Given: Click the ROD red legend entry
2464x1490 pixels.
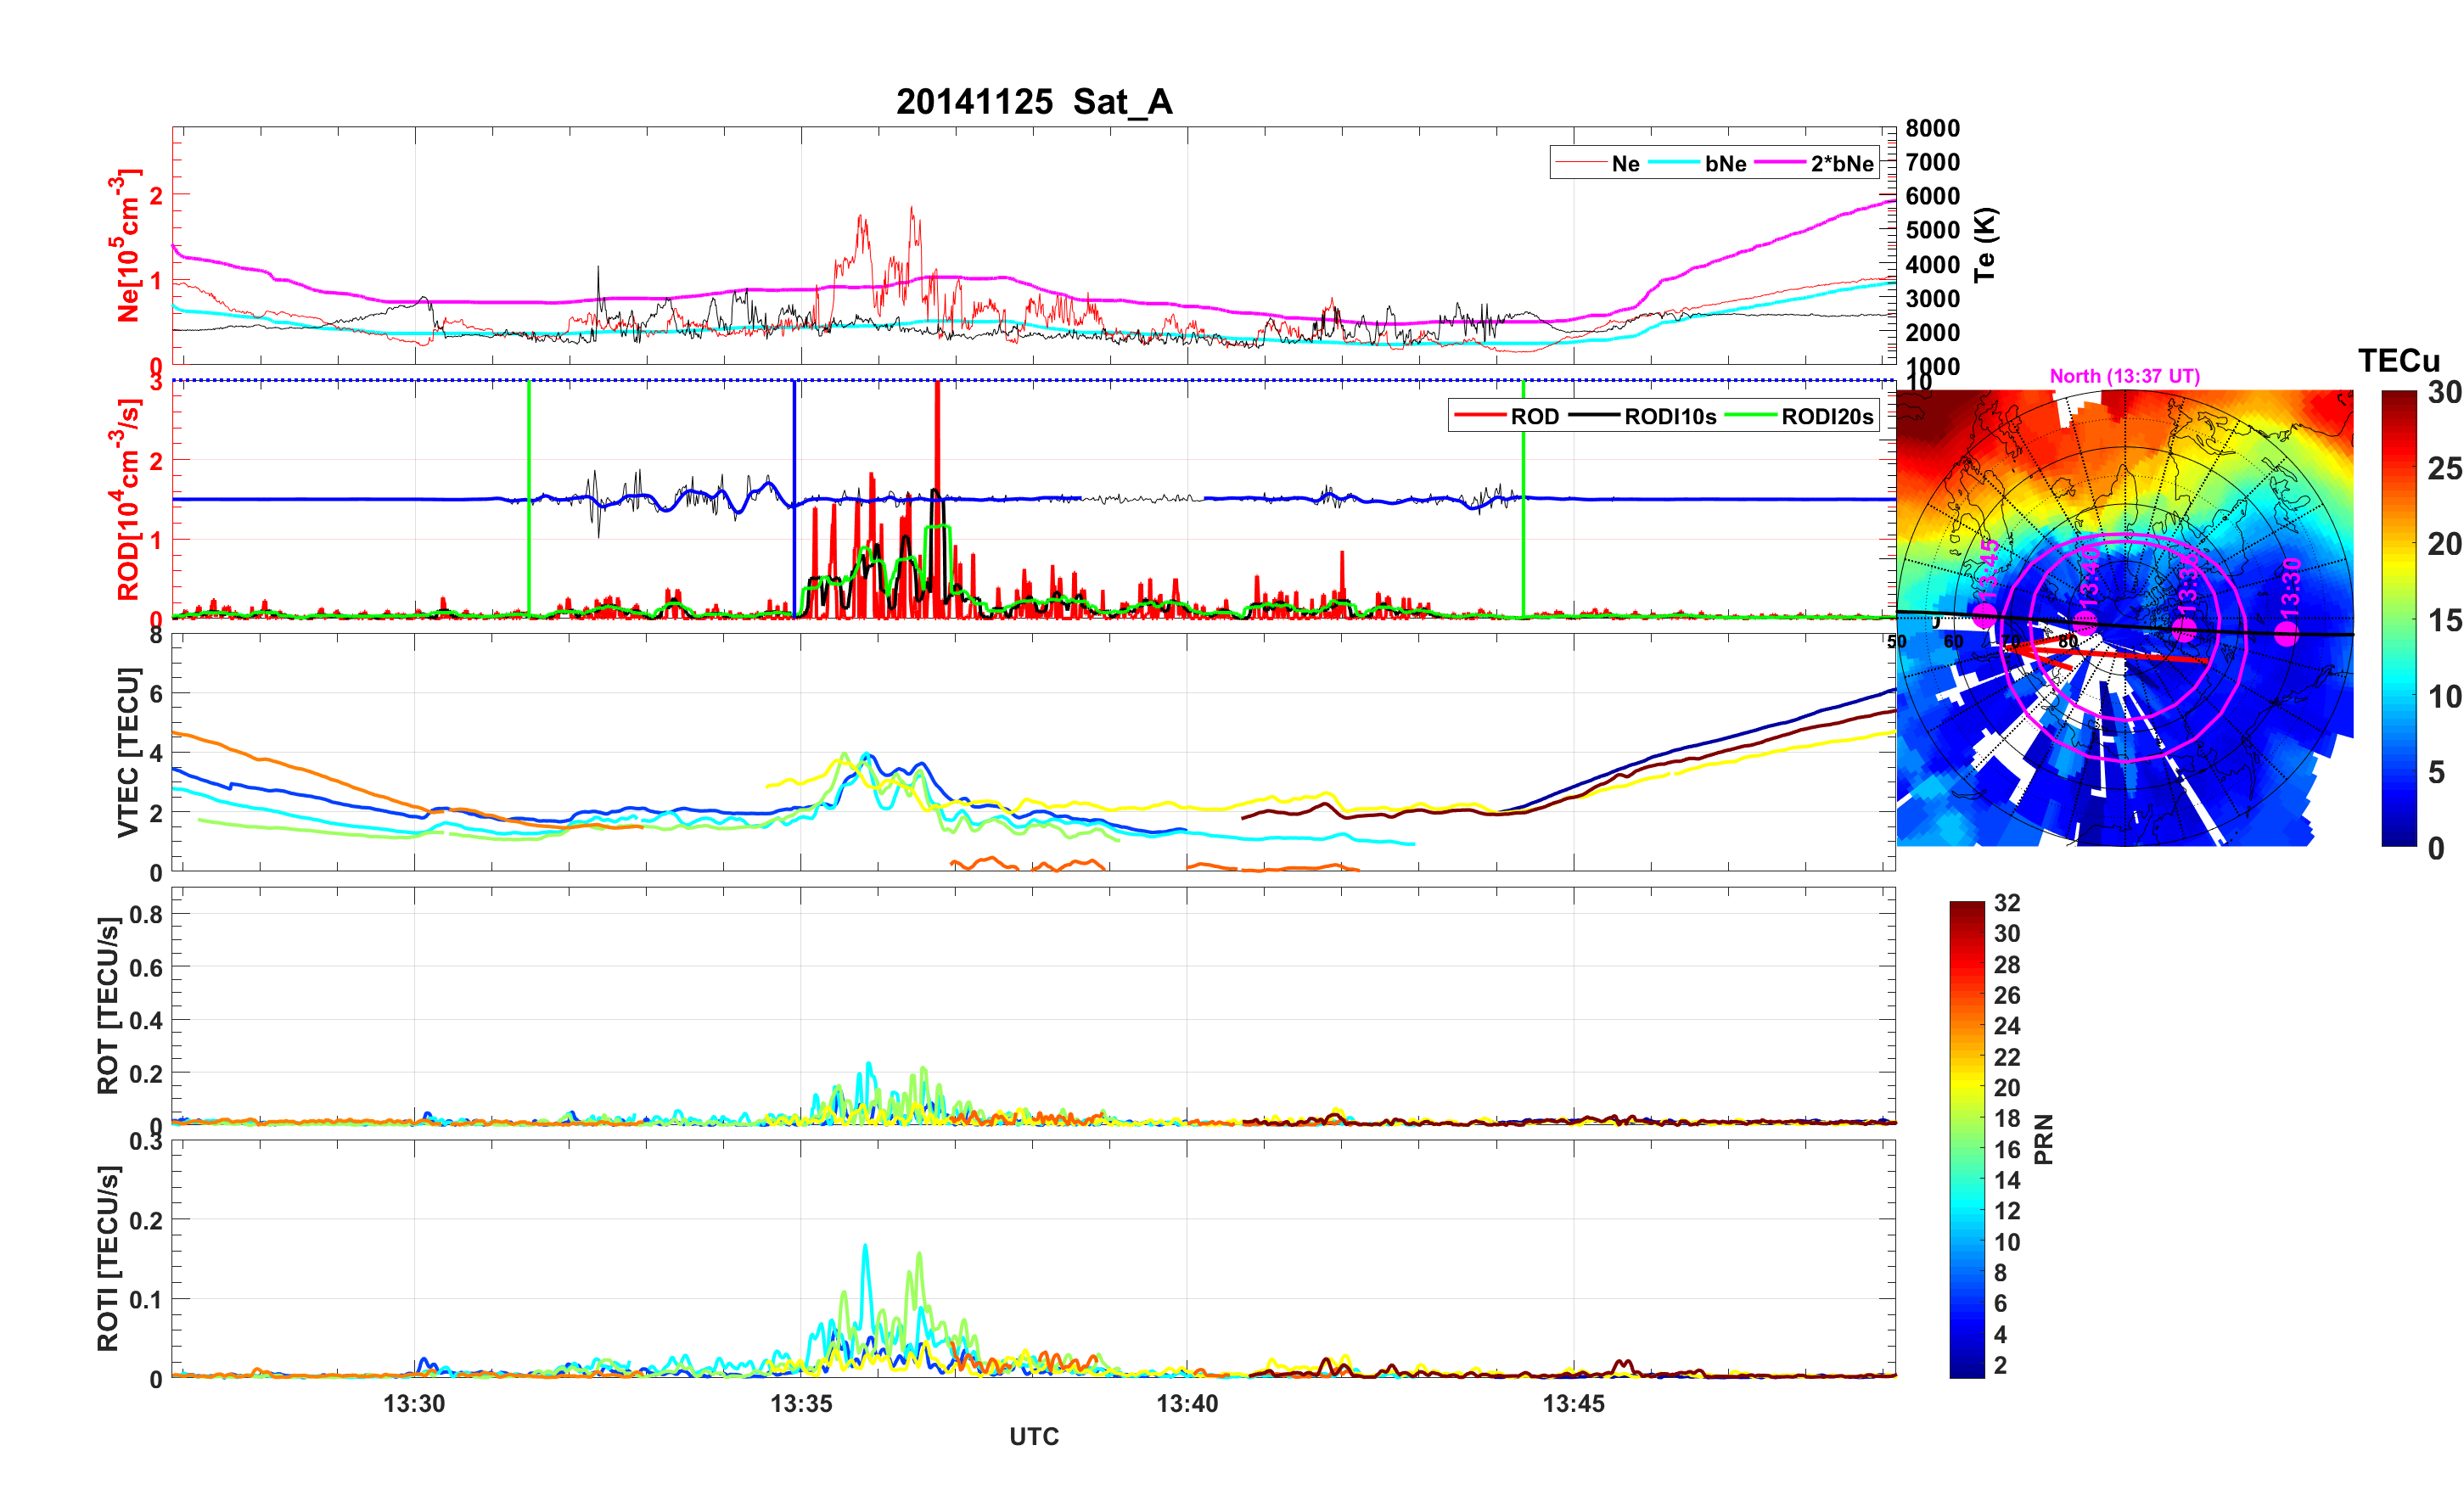Looking at the screenshot, I should click(x=1533, y=417).
